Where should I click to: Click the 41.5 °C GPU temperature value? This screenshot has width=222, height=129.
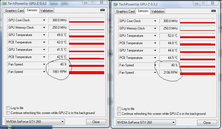pyautogui.click(x=58, y=50)
